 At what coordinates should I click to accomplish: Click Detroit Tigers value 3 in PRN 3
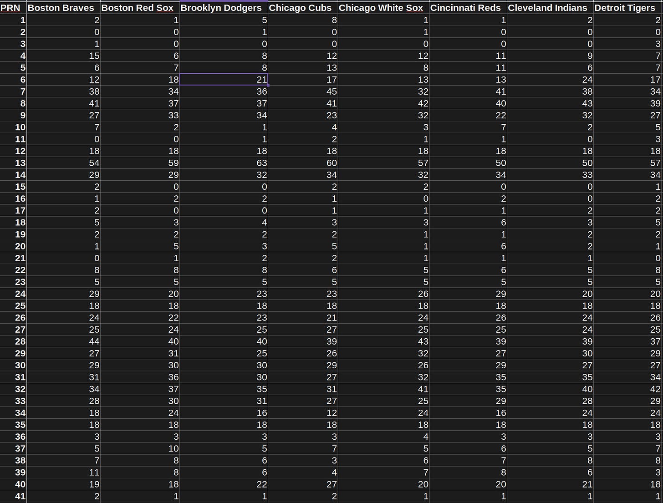[628, 44]
